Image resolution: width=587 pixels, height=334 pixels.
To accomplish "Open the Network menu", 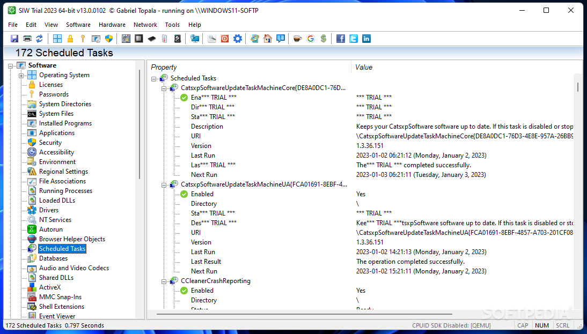I will (145, 25).
